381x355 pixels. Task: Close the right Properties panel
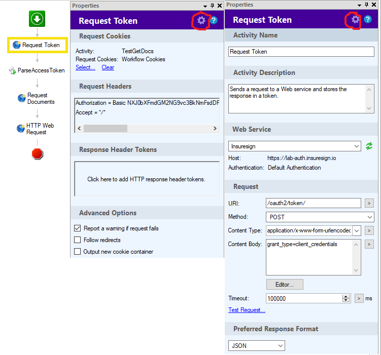(x=374, y=5)
